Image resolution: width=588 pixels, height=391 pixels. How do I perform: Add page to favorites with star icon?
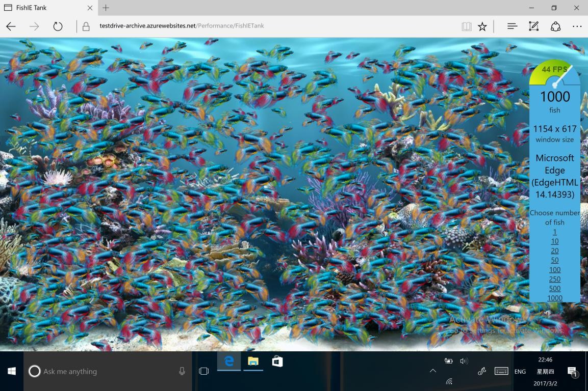pyautogui.click(x=482, y=26)
